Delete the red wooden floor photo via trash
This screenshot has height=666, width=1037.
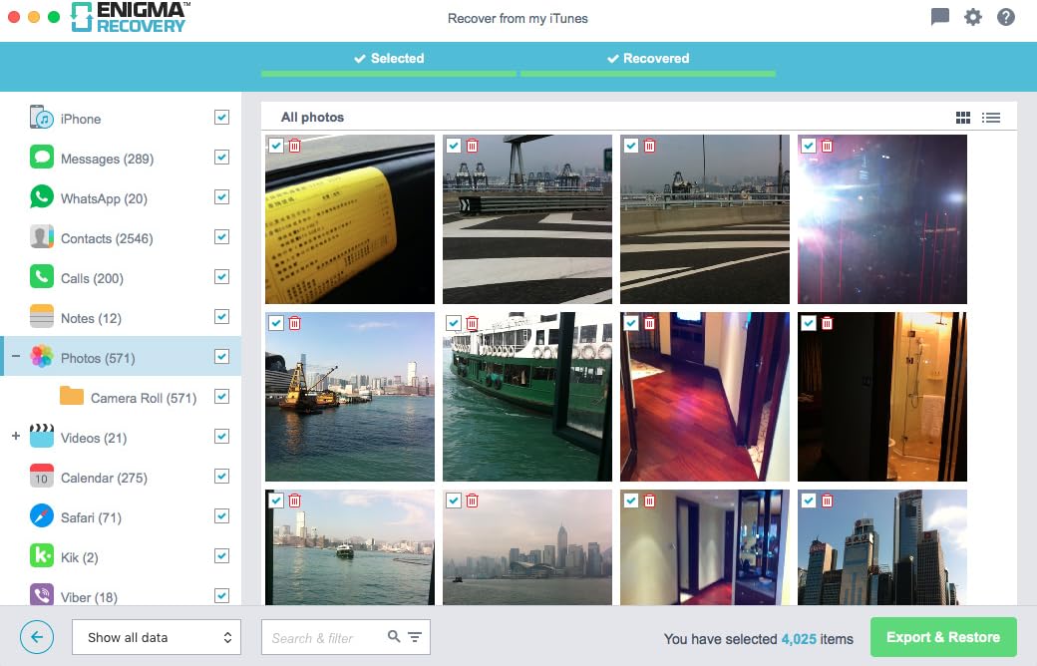coord(649,323)
